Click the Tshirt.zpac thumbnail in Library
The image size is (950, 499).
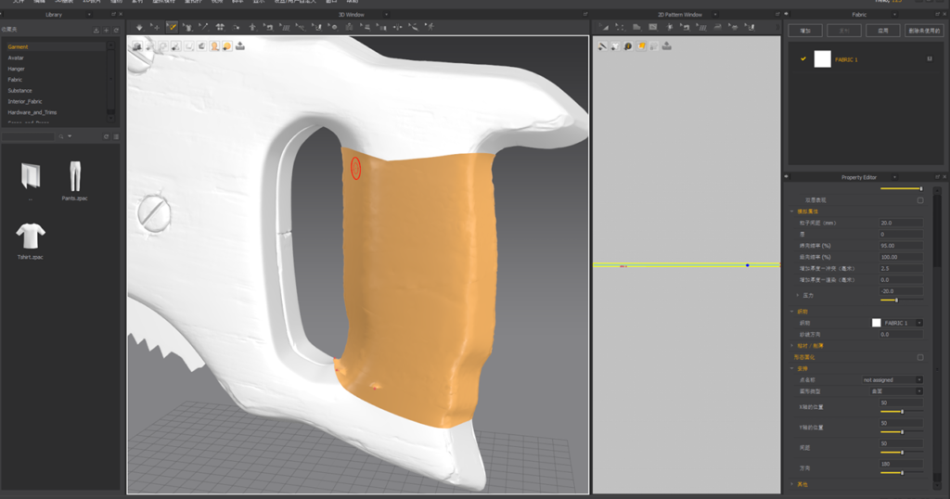coord(31,236)
